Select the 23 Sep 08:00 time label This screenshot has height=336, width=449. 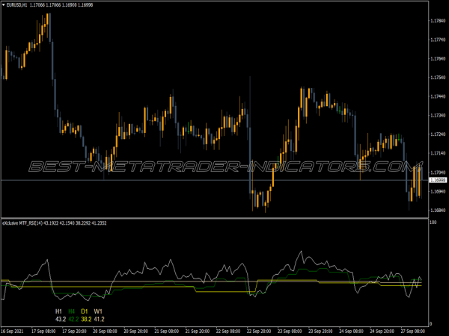290,332
